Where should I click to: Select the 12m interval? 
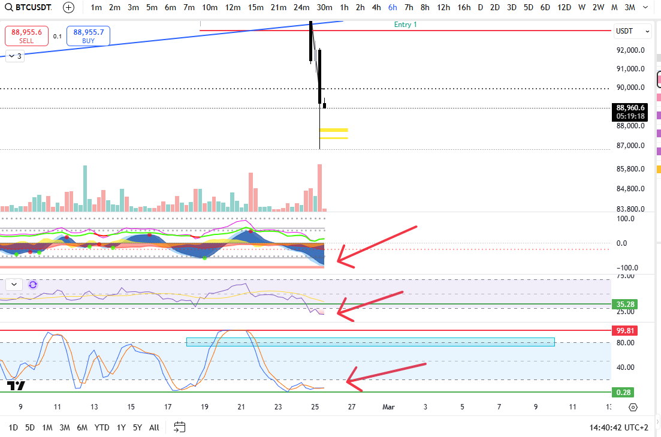coord(233,7)
